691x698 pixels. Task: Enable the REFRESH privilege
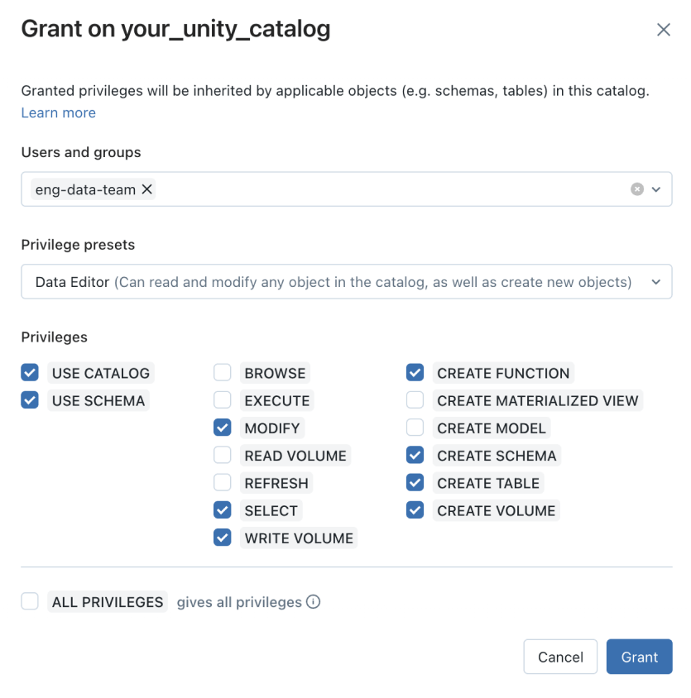click(x=222, y=483)
